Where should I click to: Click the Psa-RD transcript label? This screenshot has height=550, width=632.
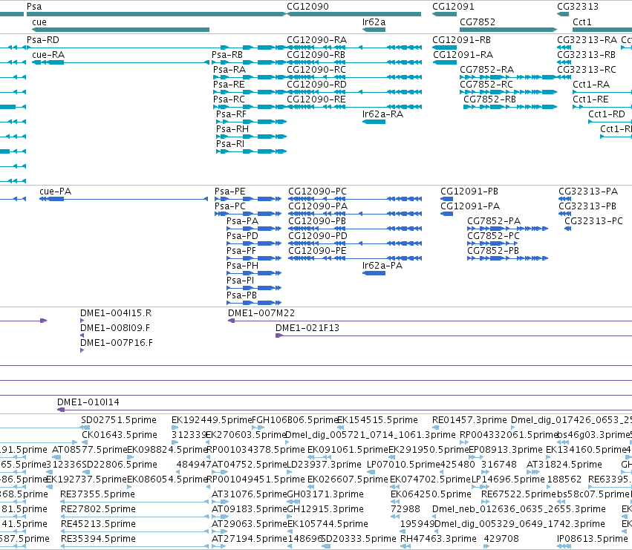click(x=43, y=40)
